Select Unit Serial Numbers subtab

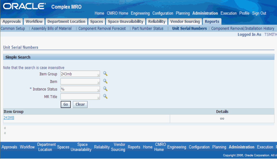(189, 28)
